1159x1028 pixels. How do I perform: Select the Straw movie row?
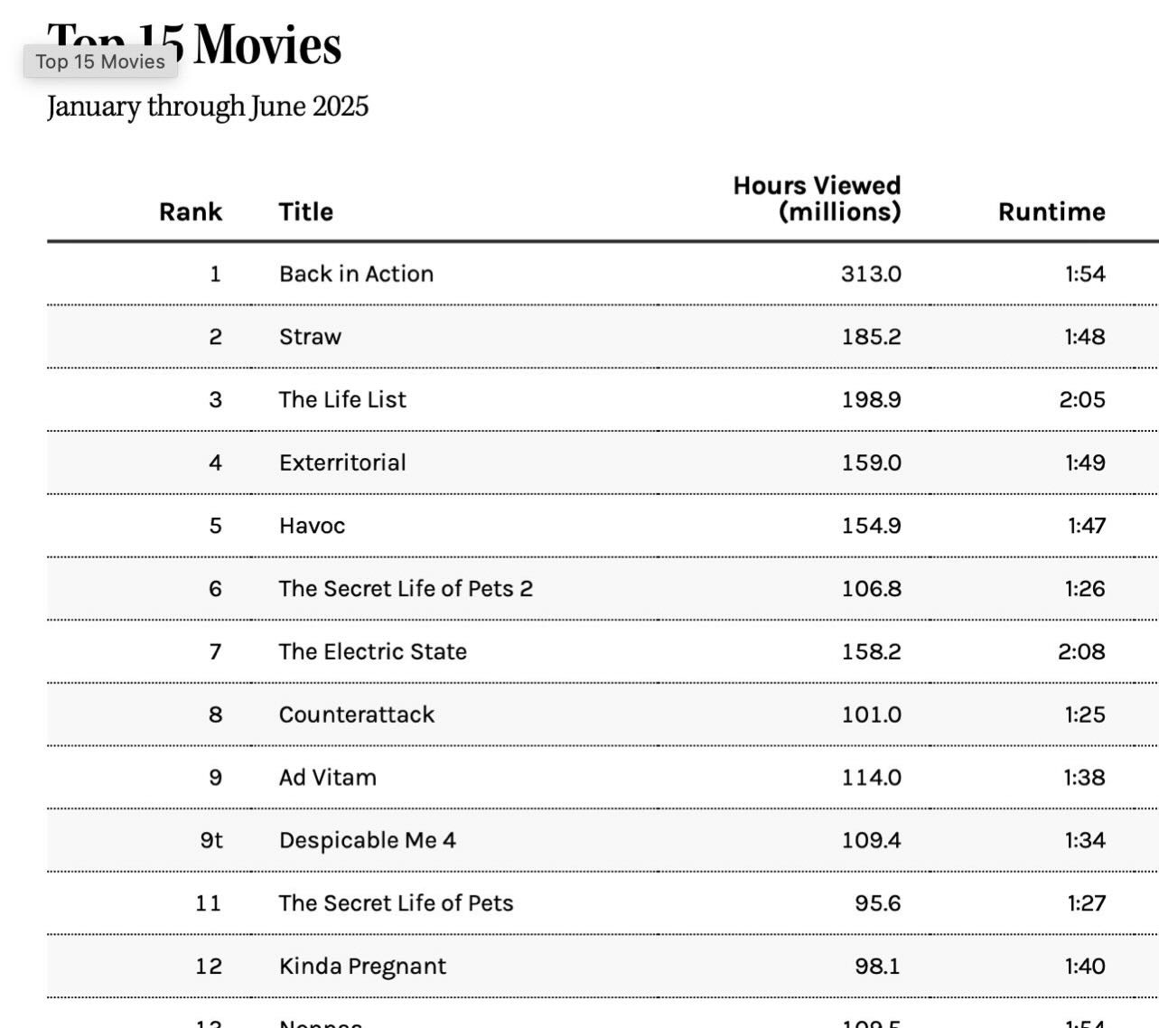coord(603,337)
